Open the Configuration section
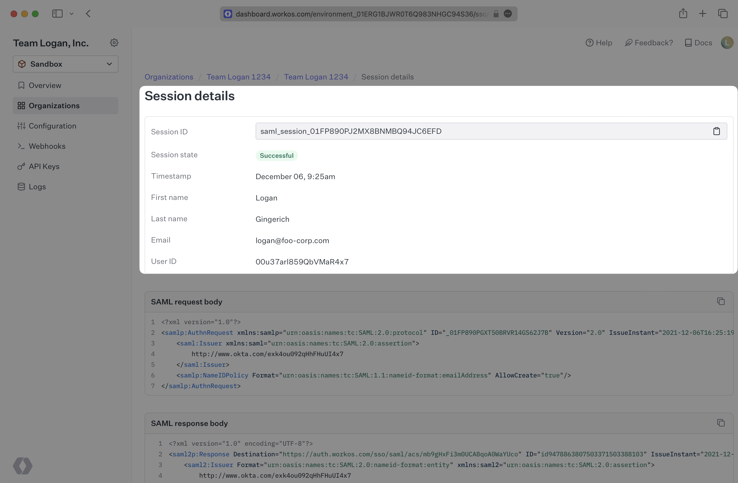This screenshot has width=738, height=483. pos(52,126)
